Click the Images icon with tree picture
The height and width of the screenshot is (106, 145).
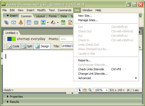[x=43, y=22]
